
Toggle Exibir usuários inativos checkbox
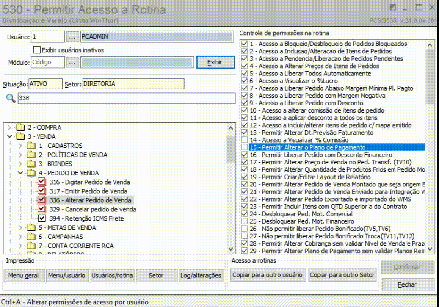tap(37, 50)
